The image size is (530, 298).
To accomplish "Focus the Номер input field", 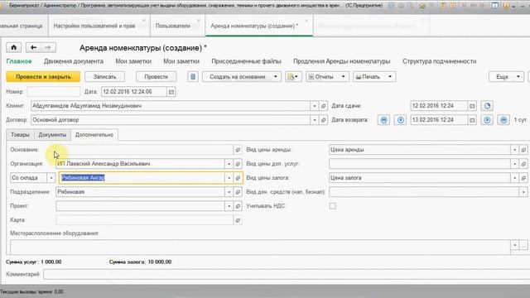I will 54,92.
